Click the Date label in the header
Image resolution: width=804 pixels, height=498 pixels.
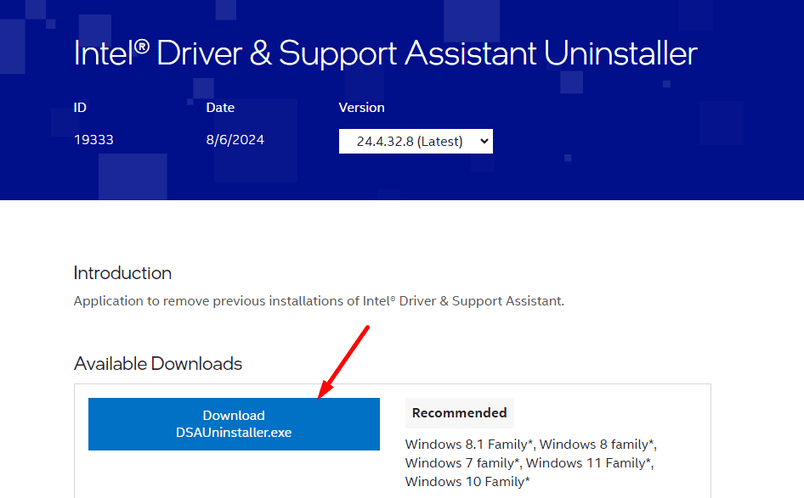pyautogui.click(x=220, y=108)
